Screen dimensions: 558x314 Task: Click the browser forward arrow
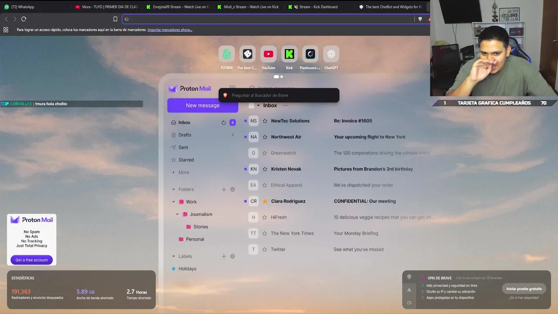[x=15, y=19]
